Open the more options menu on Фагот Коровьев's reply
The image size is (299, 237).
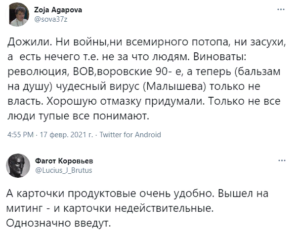tap(282, 160)
